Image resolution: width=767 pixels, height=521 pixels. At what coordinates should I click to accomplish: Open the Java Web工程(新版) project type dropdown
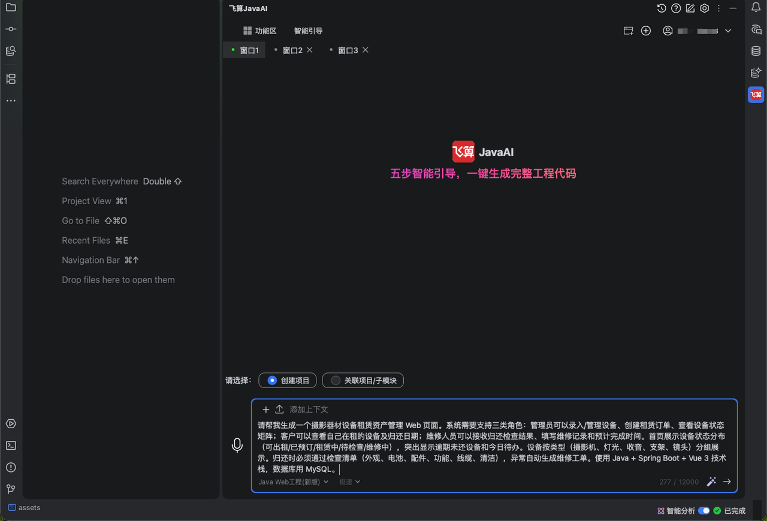(293, 481)
